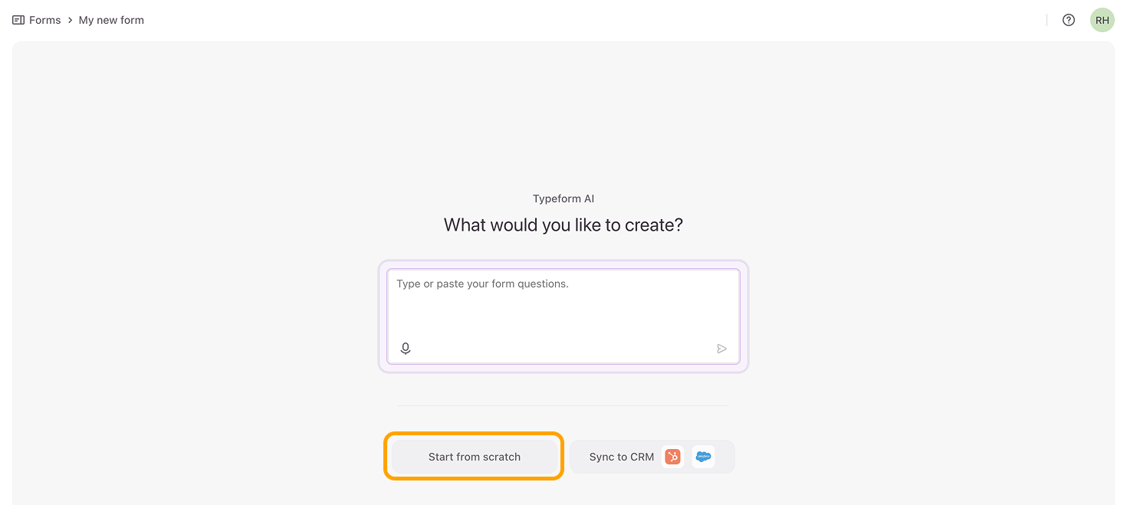Click empty gray canvas background area
Image resolution: width=1127 pixels, height=505 pixels.
coord(192,268)
